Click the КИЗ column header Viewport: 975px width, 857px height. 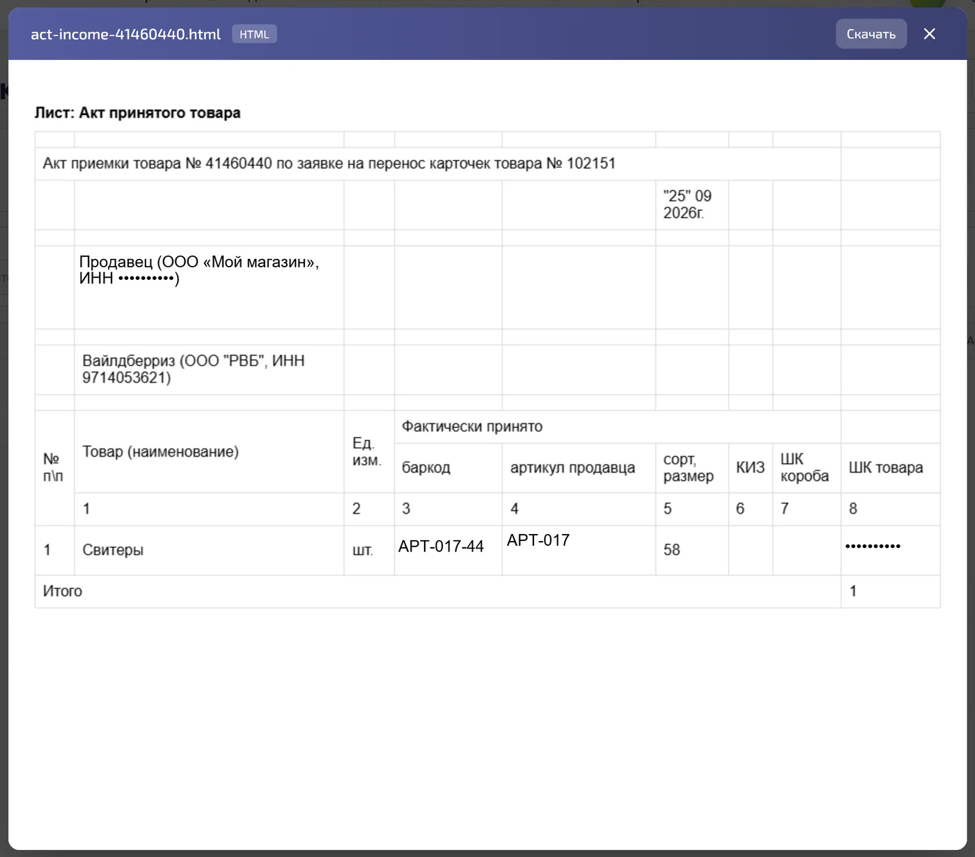pyautogui.click(x=751, y=468)
